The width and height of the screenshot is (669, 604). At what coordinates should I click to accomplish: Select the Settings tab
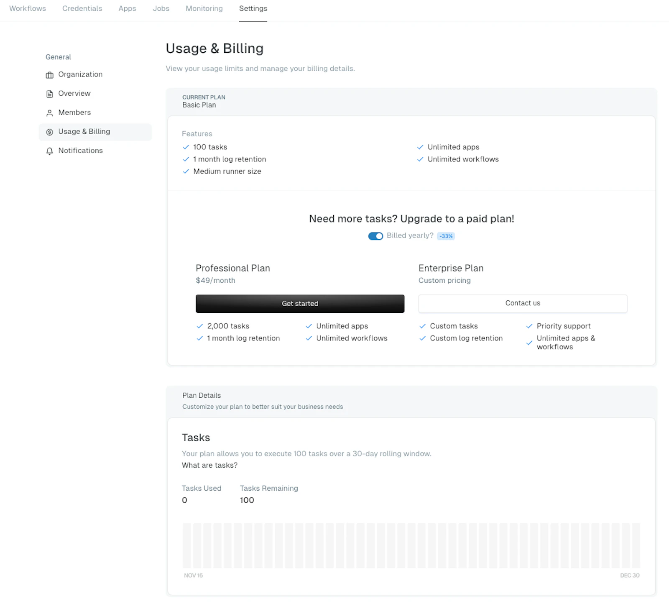coord(253,8)
